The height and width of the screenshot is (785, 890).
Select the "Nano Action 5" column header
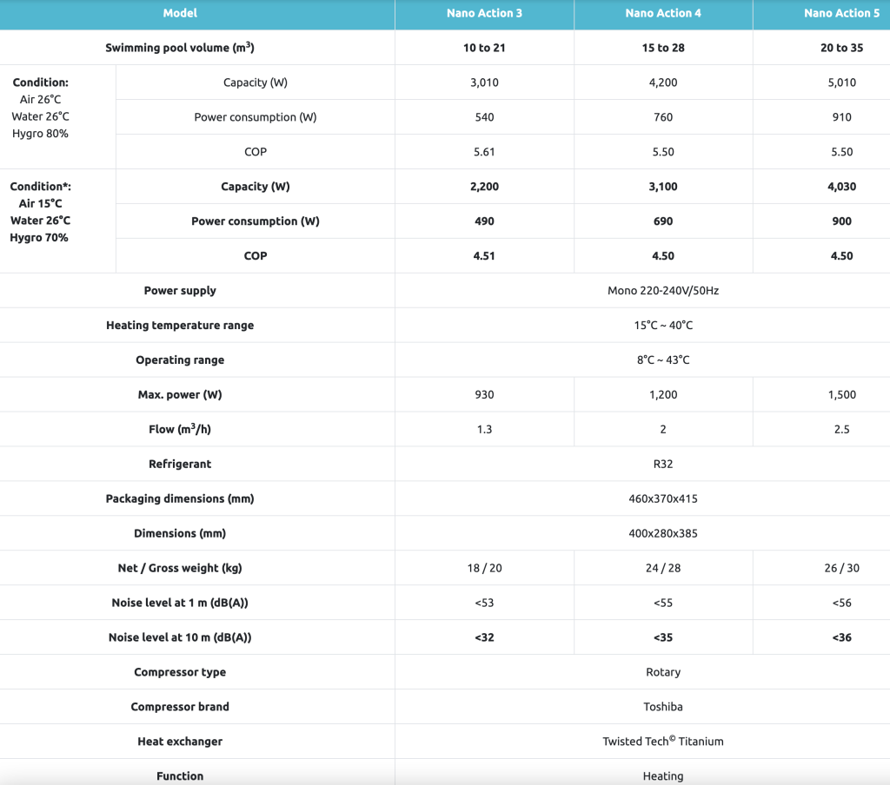click(841, 13)
